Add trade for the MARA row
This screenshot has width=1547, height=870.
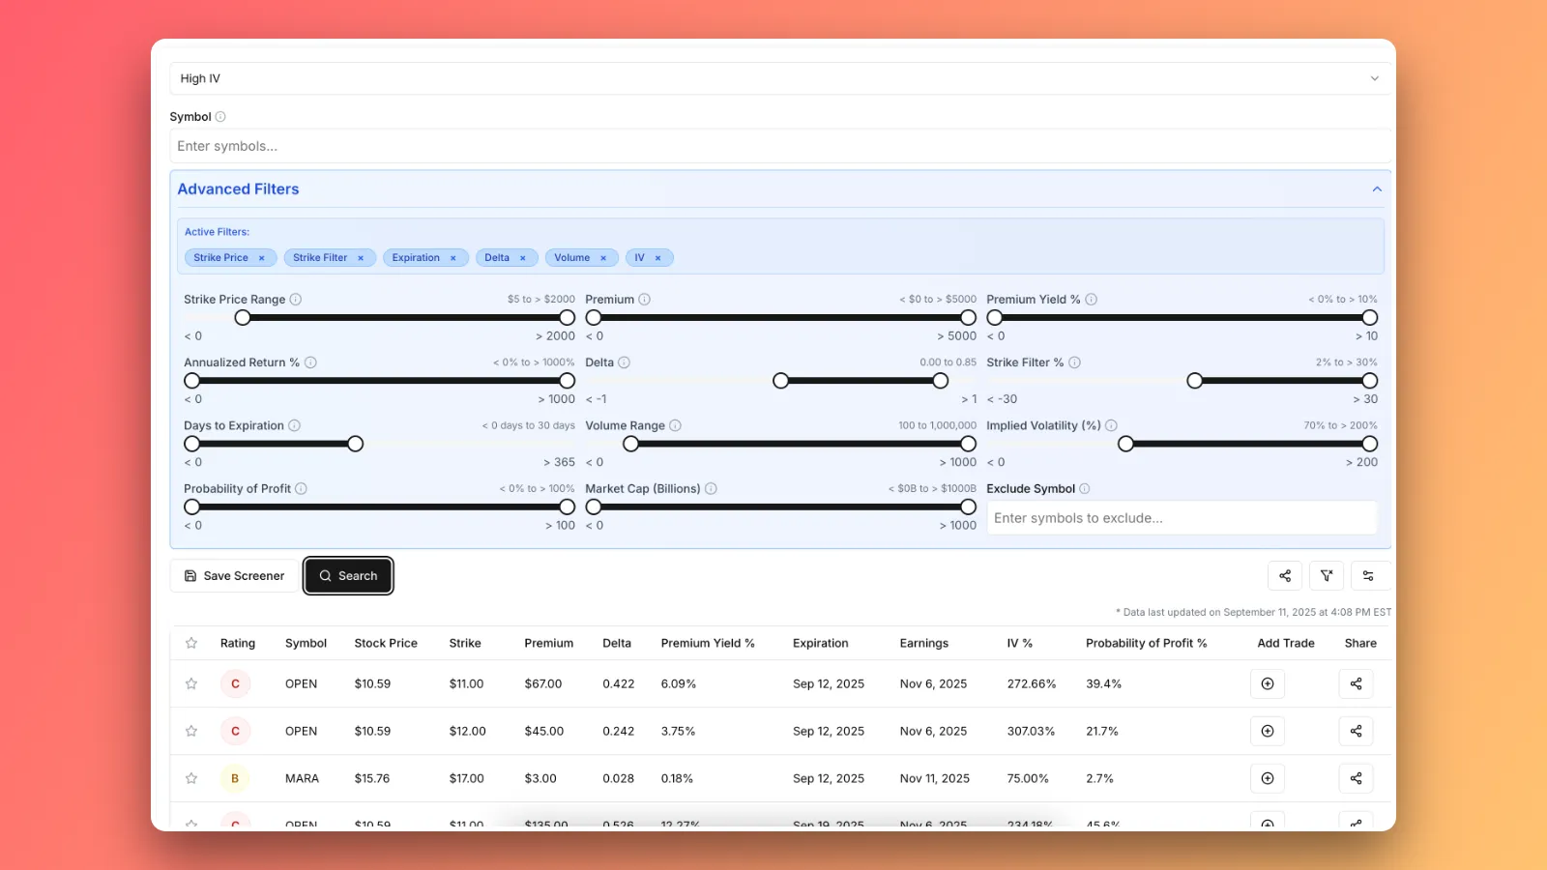point(1267,779)
